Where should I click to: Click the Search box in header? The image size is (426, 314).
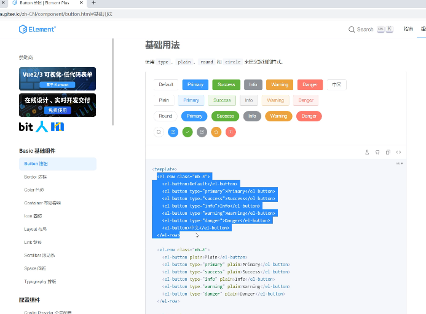371,30
